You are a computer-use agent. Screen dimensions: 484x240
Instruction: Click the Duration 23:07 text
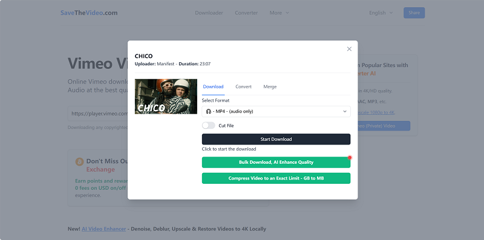[195, 64]
